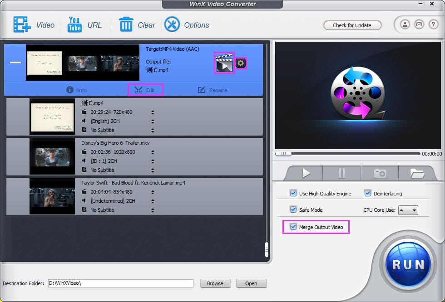This screenshot has width=445, height=302.
Task: Disable the Deinterlacing checkbox
Action: [367, 193]
